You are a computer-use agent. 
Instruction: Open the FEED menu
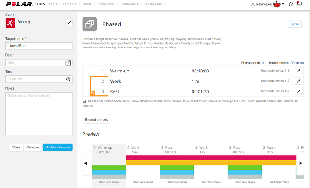(x=53, y=4)
